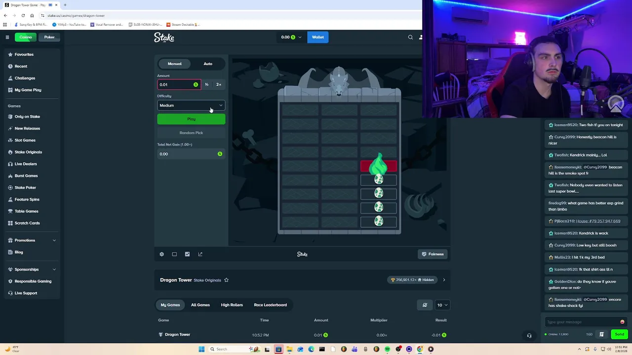Add Dragon Tower to favourites star
This screenshot has height=355, width=632.
pyautogui.click(x=226, y=280)
